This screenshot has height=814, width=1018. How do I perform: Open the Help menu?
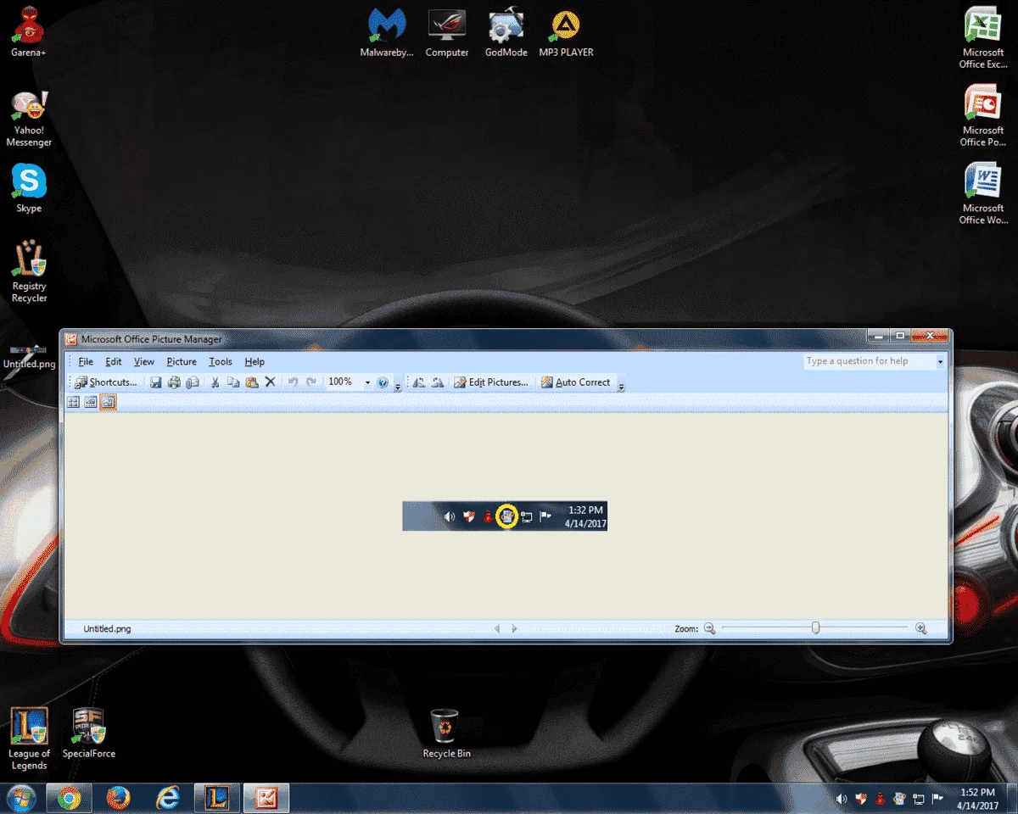point(255,361)
